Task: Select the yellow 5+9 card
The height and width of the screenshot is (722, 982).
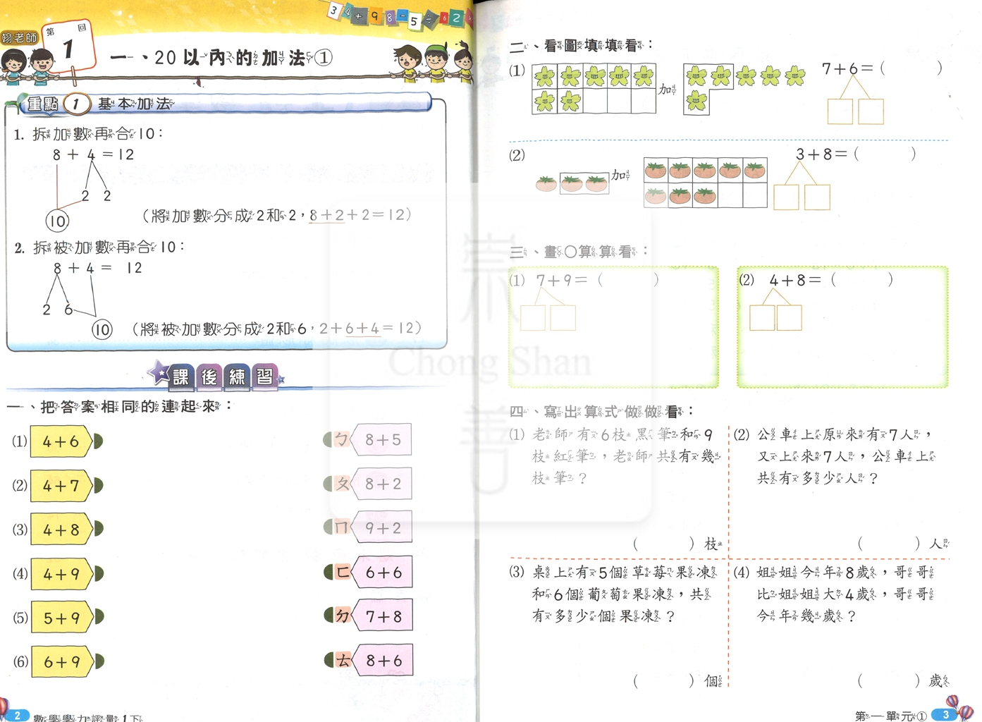Action: 61,618
